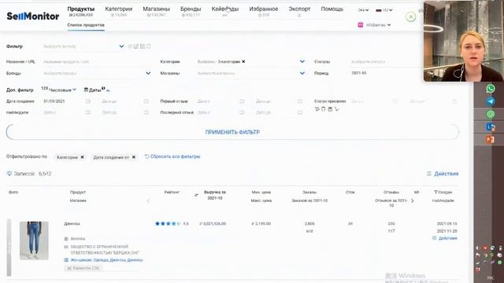Click ПРИМЕНИТЬ ФИЛЬТР button

coord(232,132)
